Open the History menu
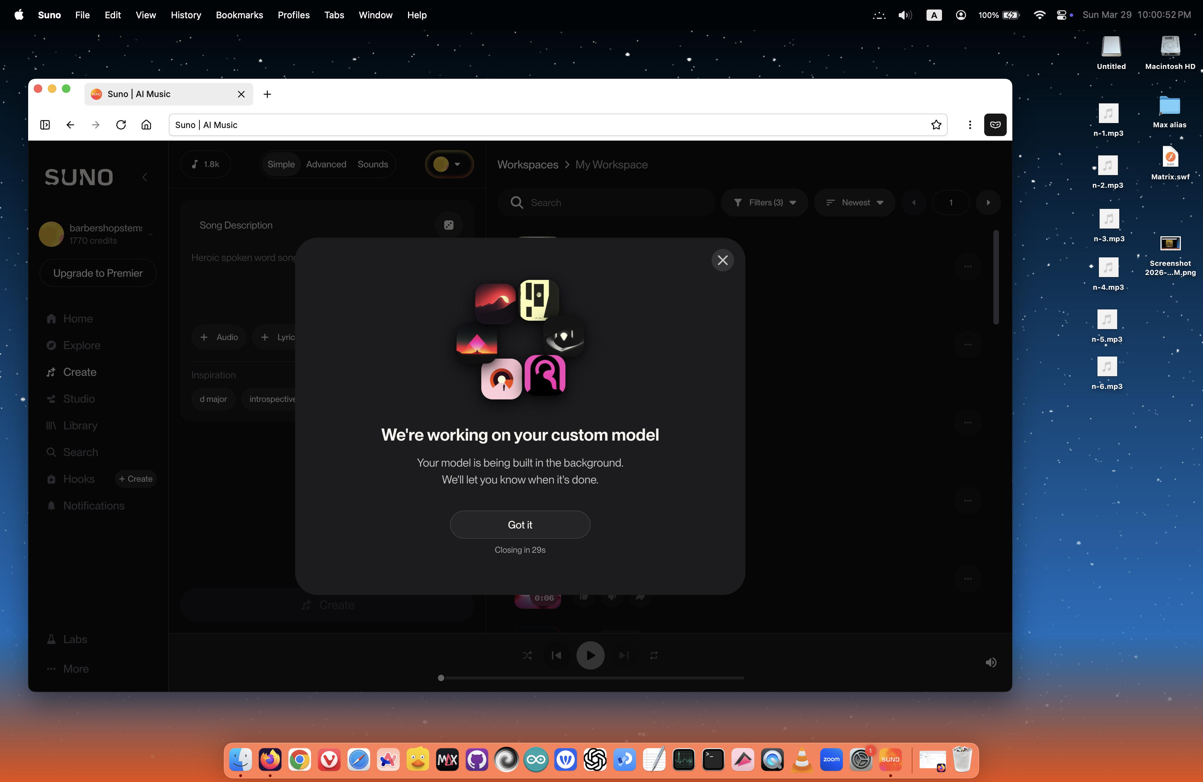The width and height of the screenshot is (1203, 782). pyautogui.click(x=185, y=15)
